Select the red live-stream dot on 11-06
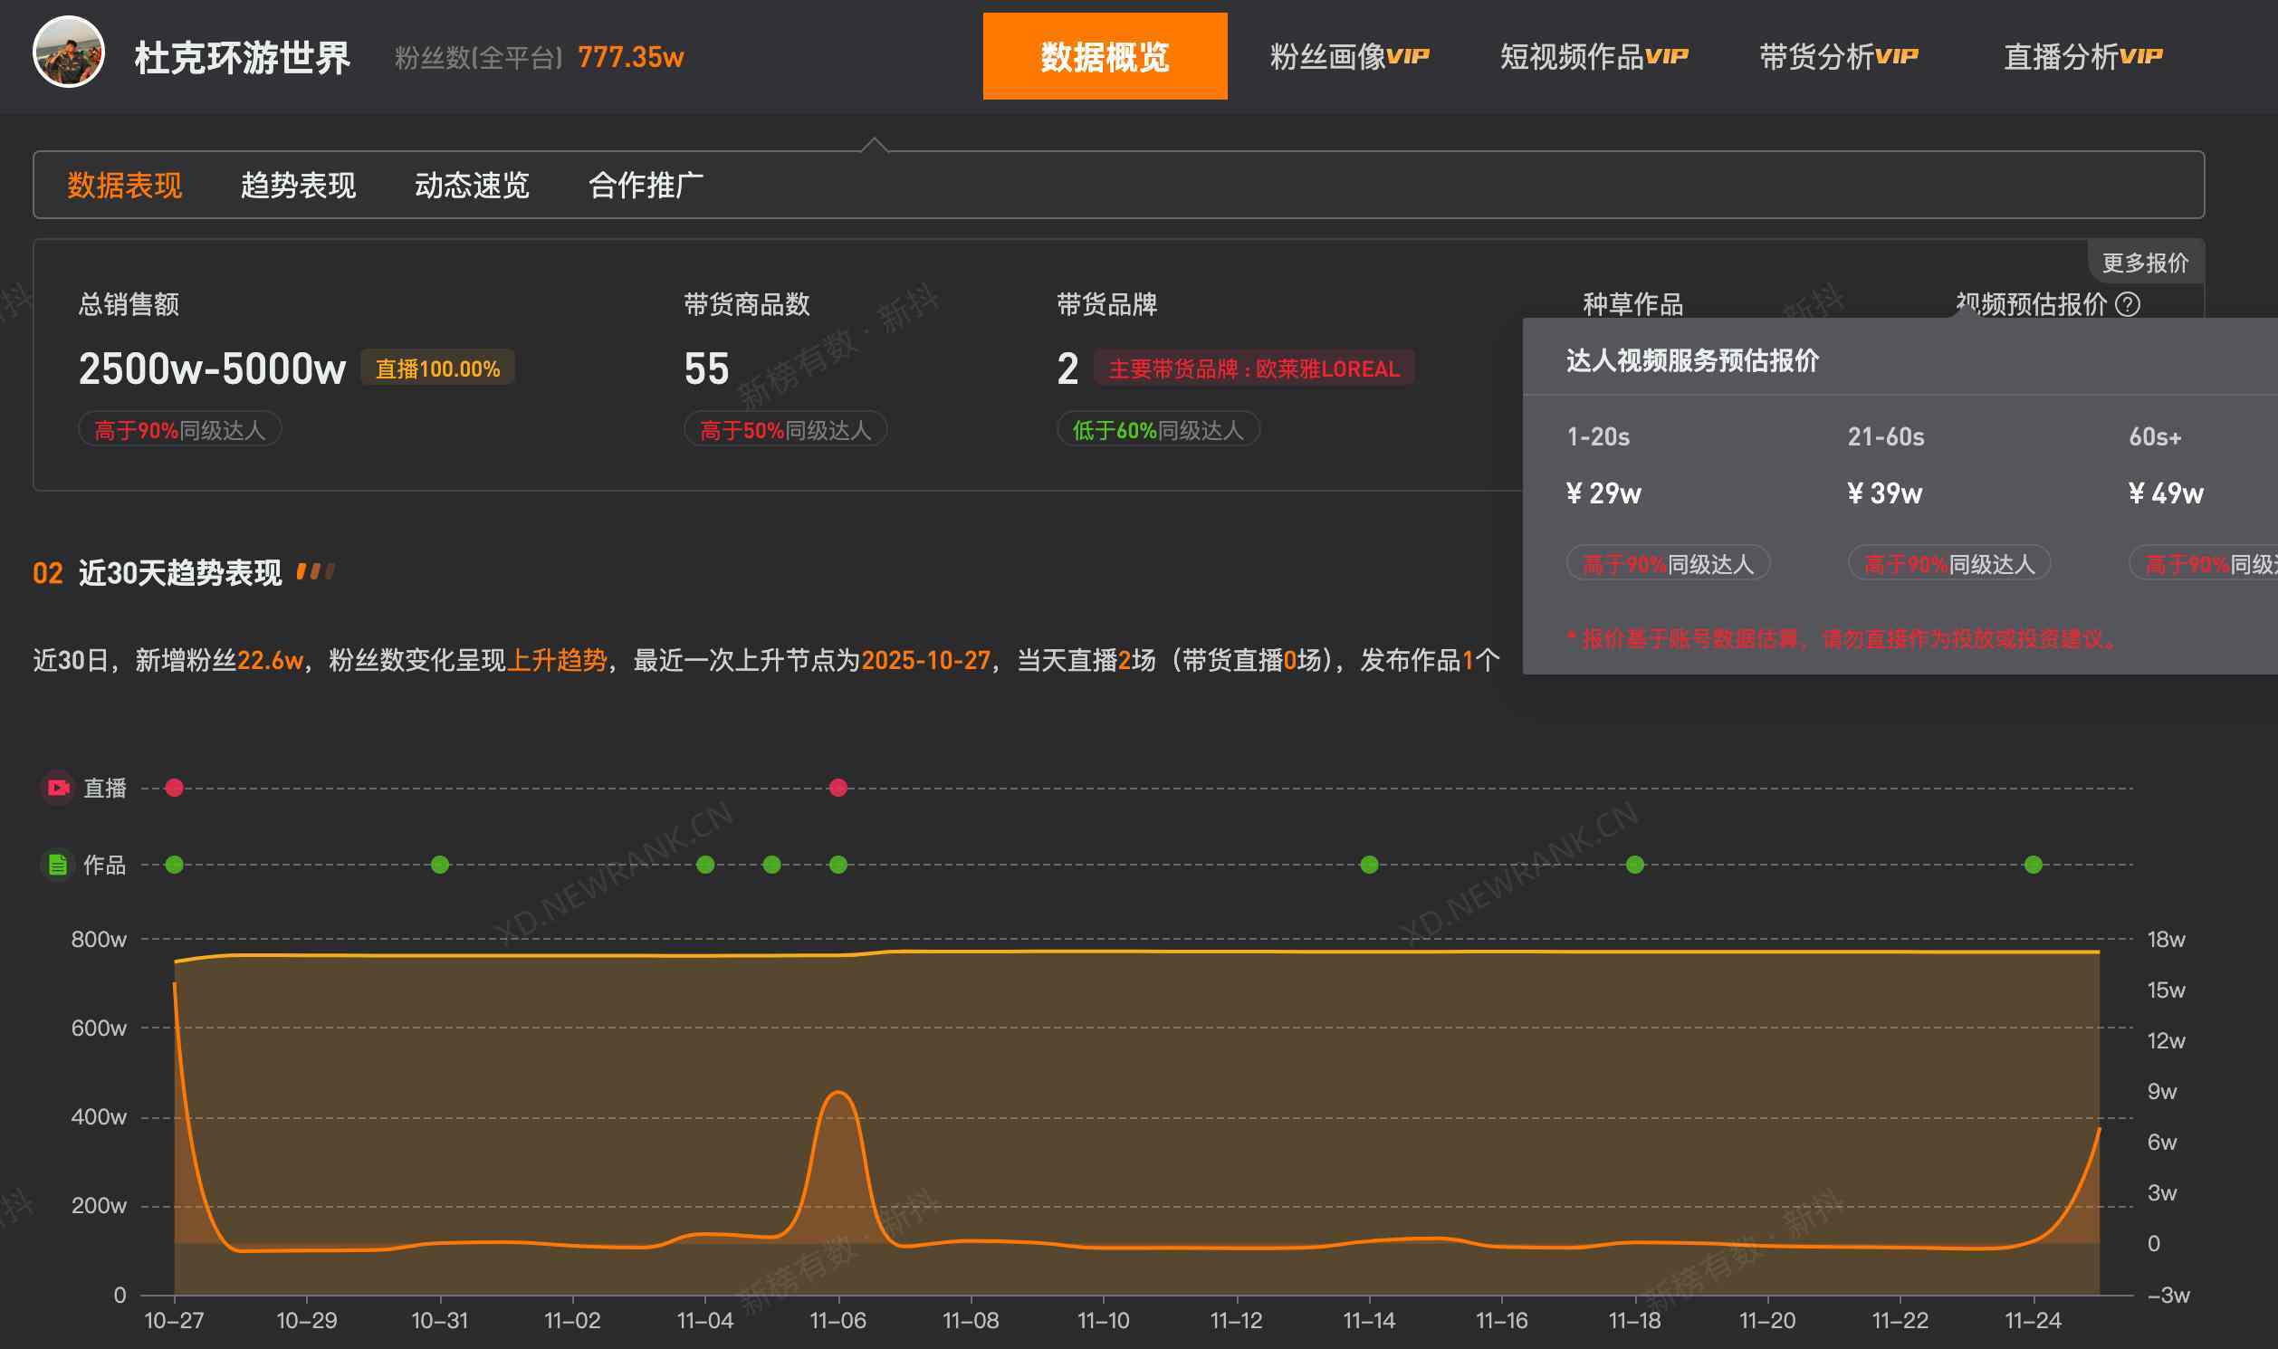 tap(837, 788)
